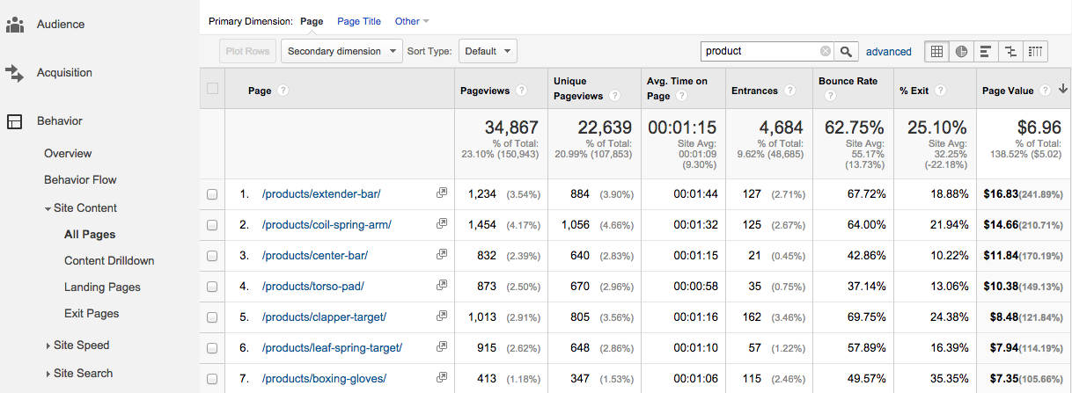The width and height of the screenshot is (1072, 393).
Task: Clear the 'product' search filter text
Action: [825, 51]
